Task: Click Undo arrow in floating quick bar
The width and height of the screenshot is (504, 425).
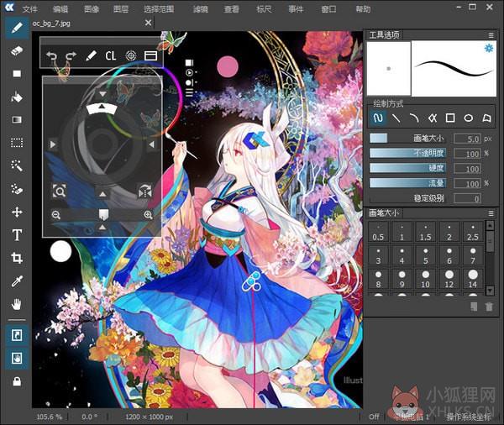Action: click(51, 56)
